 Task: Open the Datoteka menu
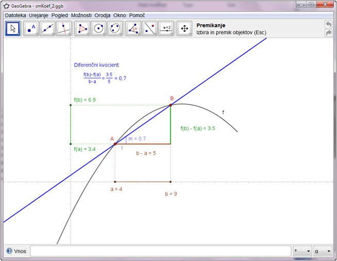(15, 15)
